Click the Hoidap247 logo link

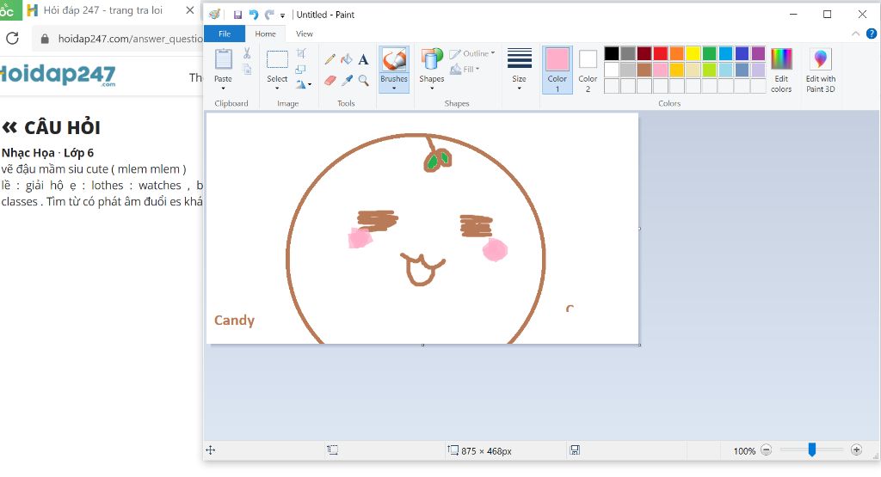58,75
